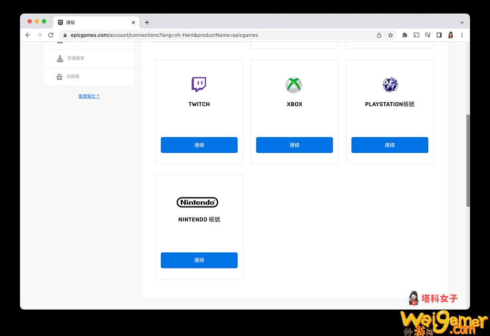The image size is (490, 336).
Task: Open the Chrome profile avatar
Action: point(451,35)
